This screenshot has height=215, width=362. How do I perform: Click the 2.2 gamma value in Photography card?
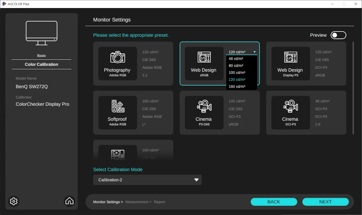pos(145,75)
